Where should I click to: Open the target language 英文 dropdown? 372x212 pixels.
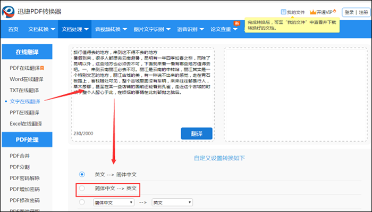(x=172, y=202)
